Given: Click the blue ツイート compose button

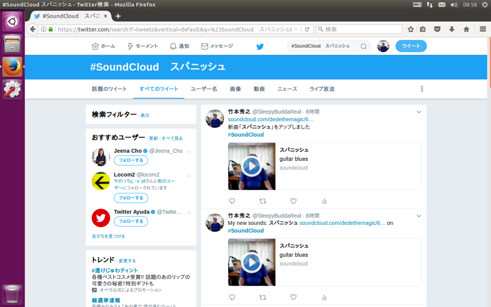Looking at the screenshot, I should (411, 46).
